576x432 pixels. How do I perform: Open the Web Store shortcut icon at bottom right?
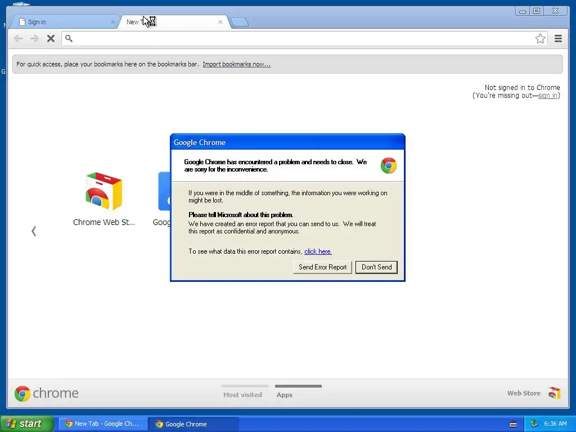(x=554, y=393)
